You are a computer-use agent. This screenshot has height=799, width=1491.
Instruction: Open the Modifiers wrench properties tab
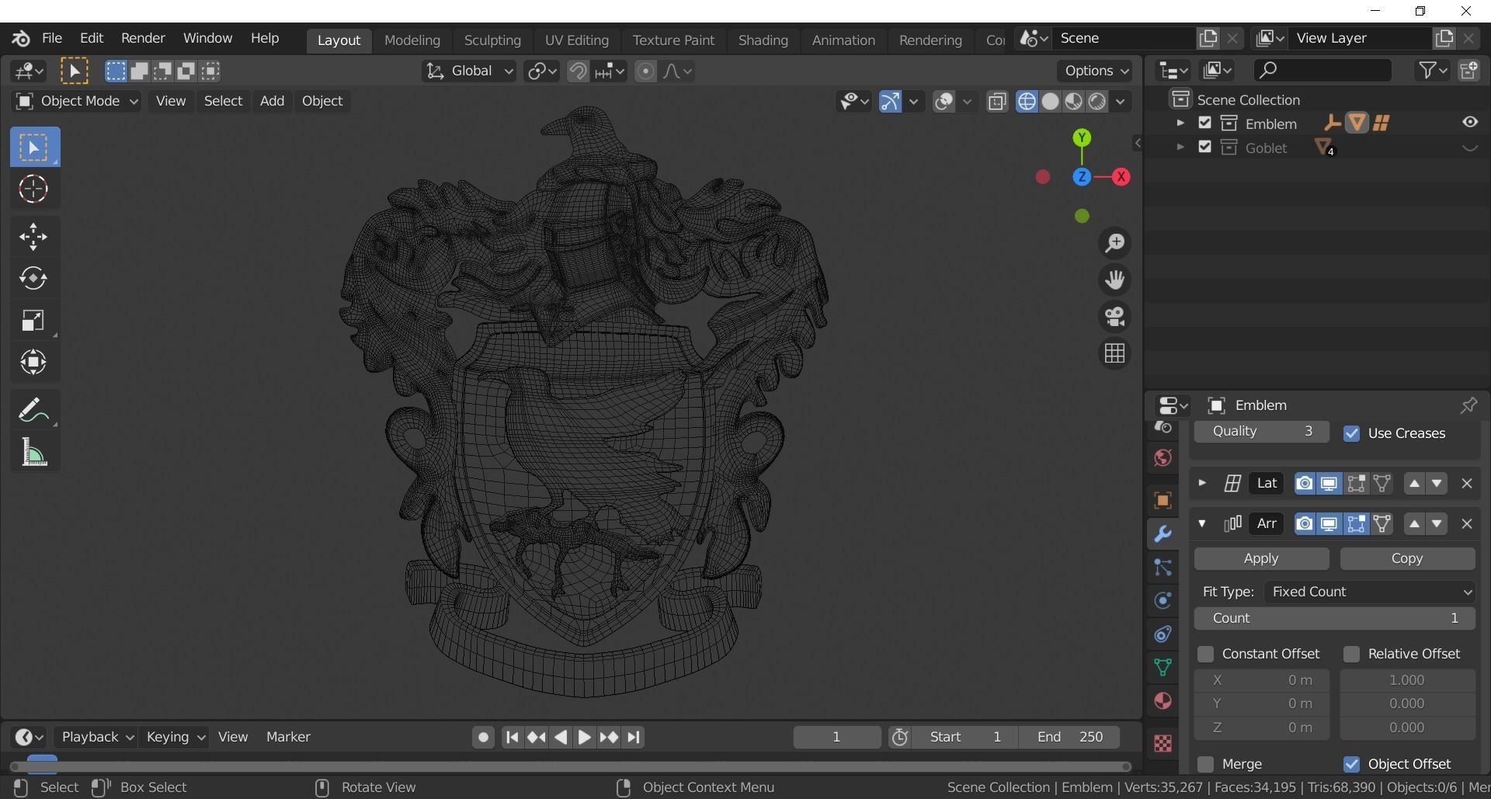[x=1163, y=533]
